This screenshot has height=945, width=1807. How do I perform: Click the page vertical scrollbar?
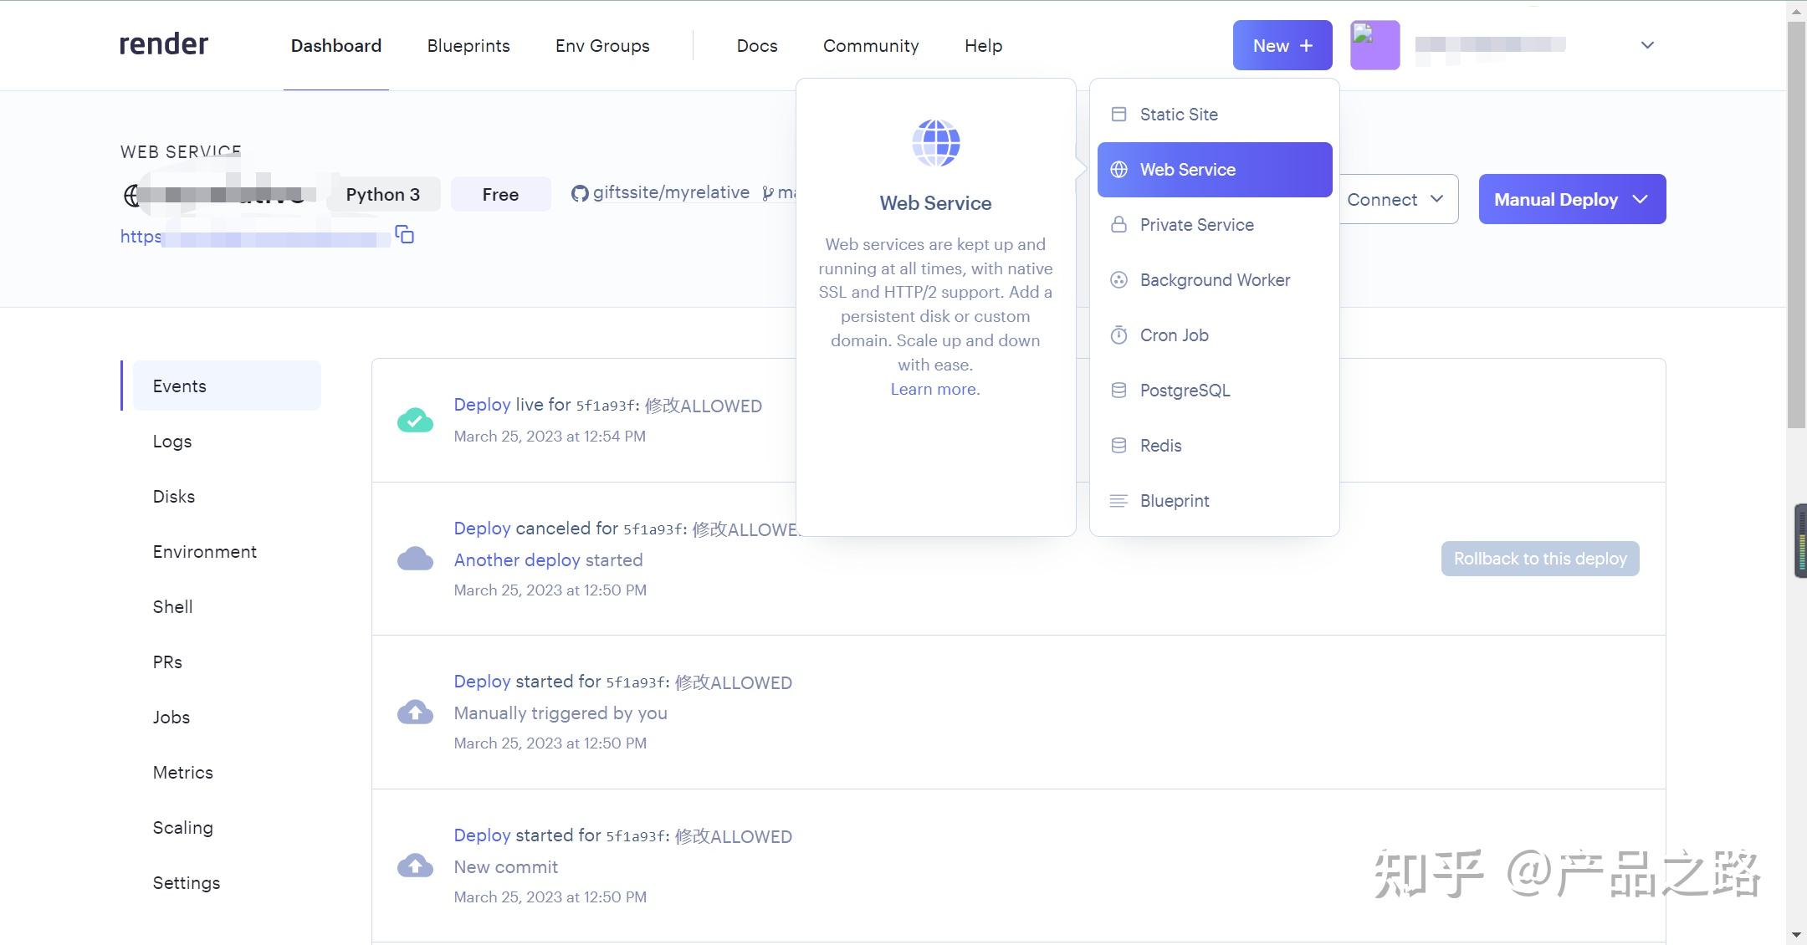click(x=1795, y=226)
